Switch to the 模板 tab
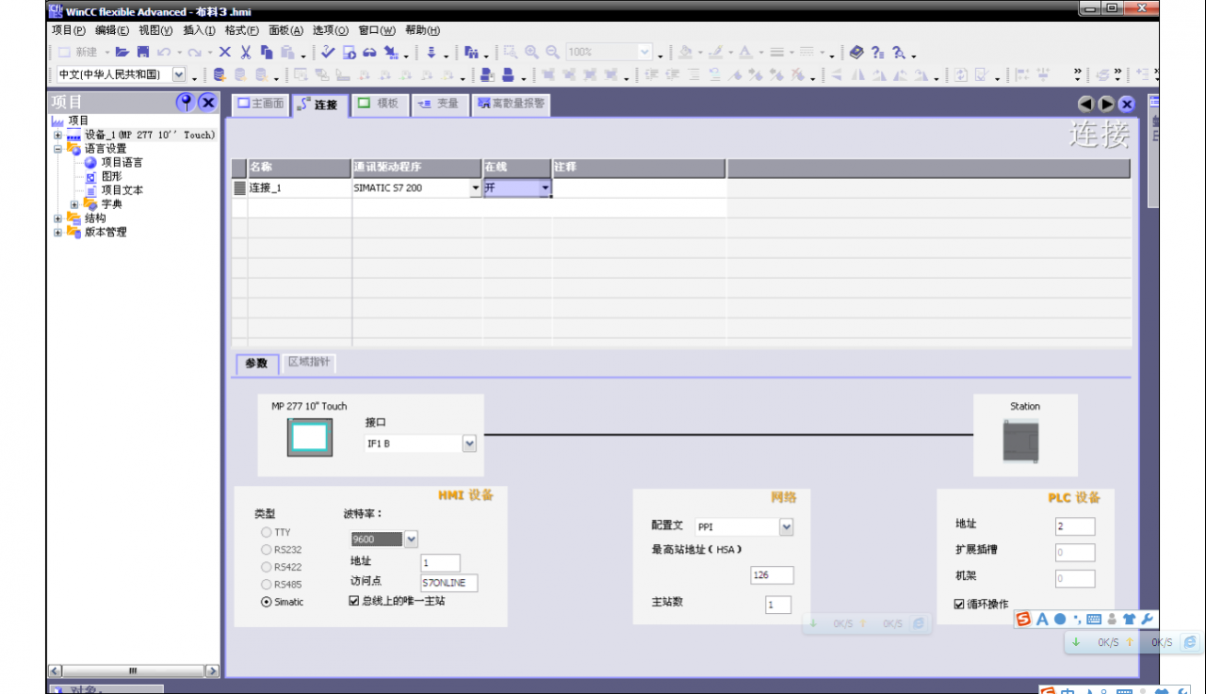1206x694 pixels. click(x=379, y=104)
